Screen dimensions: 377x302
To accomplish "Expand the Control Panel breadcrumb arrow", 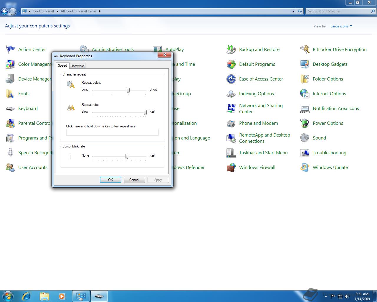I will click(x=57, y=11).
